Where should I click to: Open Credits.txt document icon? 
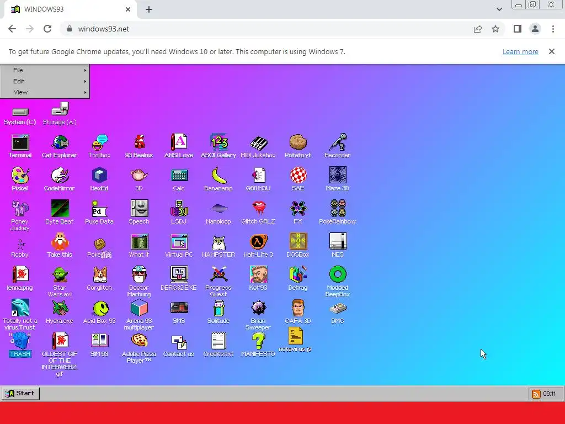[x=218, y=345]
